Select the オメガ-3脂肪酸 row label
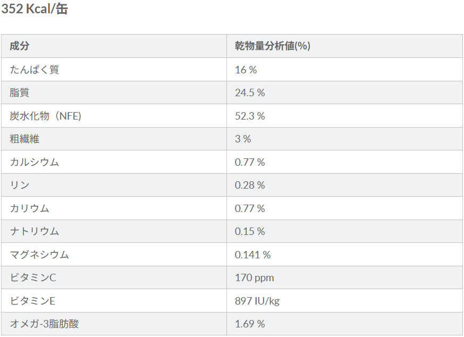This screenshot has width=464, height=337. [44, 324]
